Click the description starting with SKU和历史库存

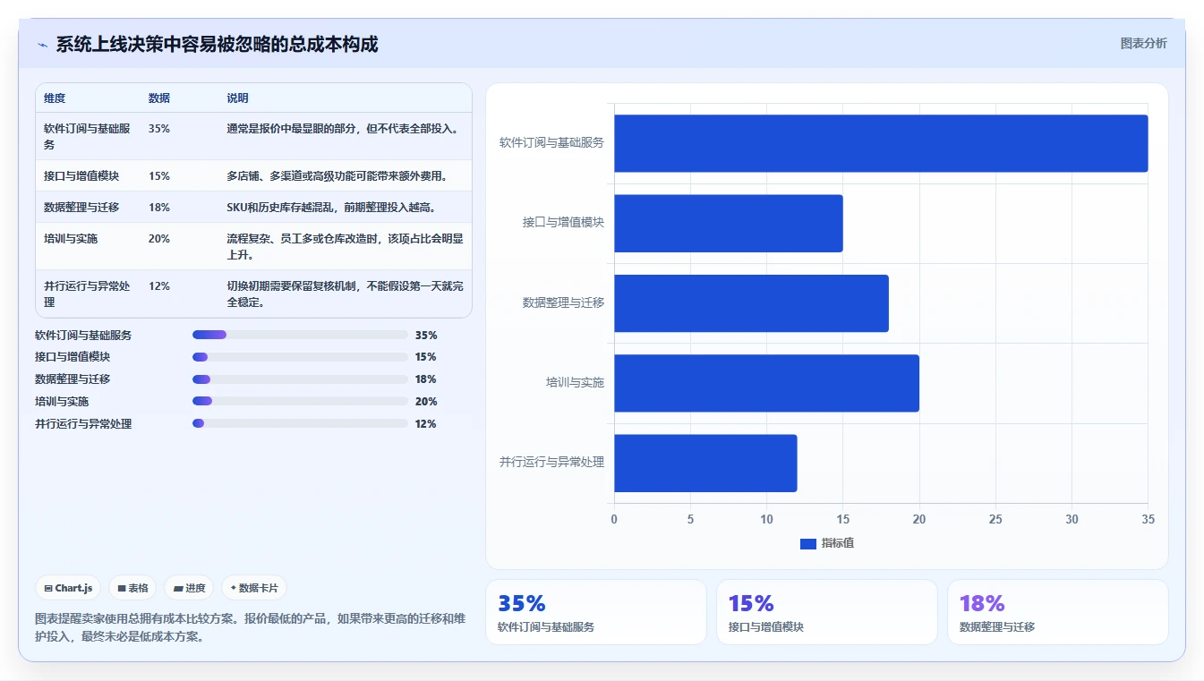(331, 208)
